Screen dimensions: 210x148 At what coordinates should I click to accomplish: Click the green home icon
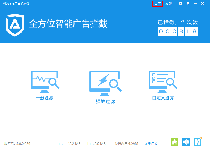pos(174,142)
